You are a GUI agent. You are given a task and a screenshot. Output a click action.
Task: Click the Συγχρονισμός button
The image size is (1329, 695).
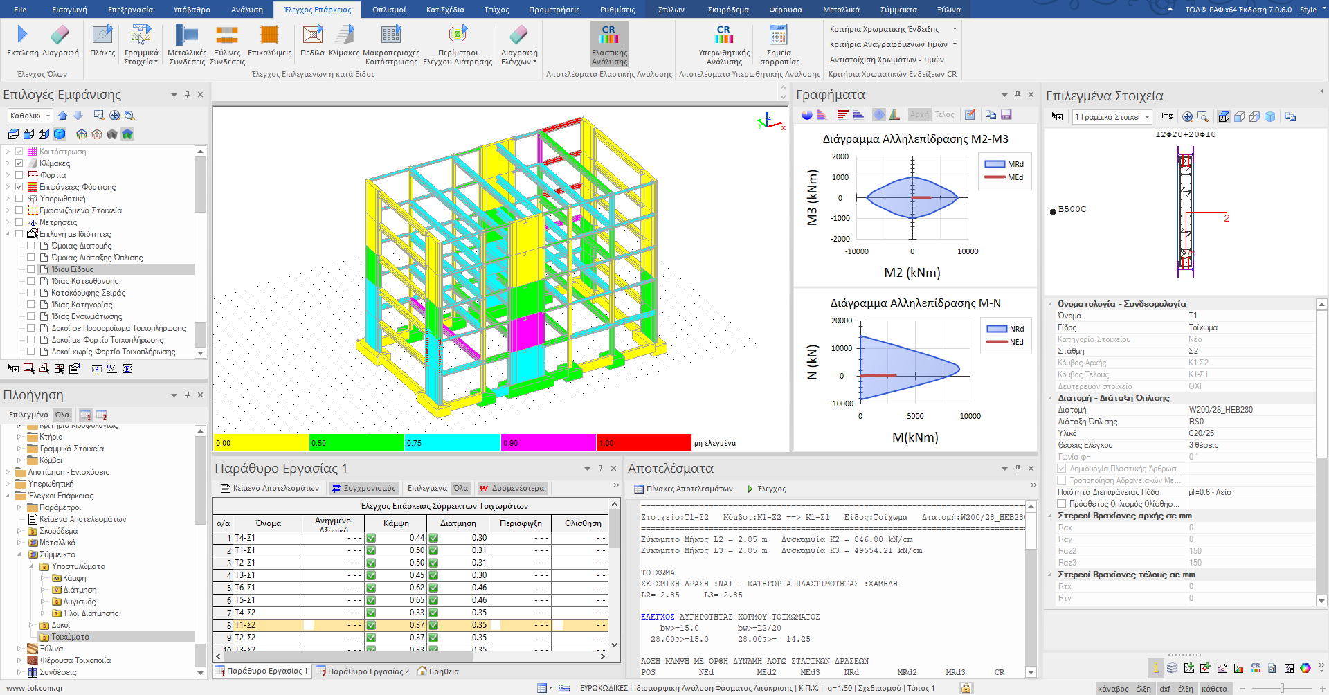(x=364, y=488)
